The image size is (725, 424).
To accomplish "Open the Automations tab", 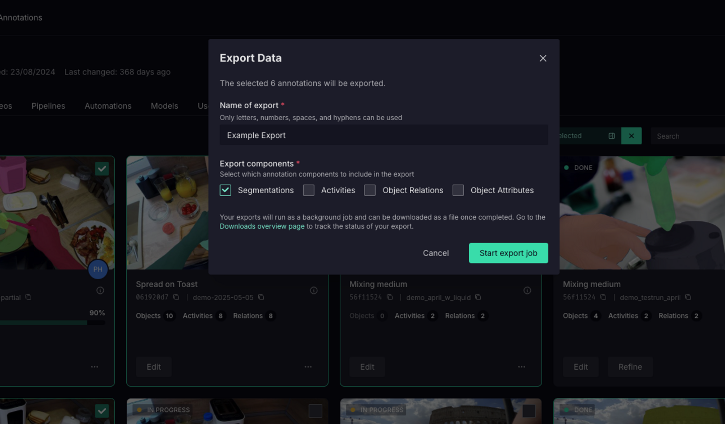I will coord(108,106).
